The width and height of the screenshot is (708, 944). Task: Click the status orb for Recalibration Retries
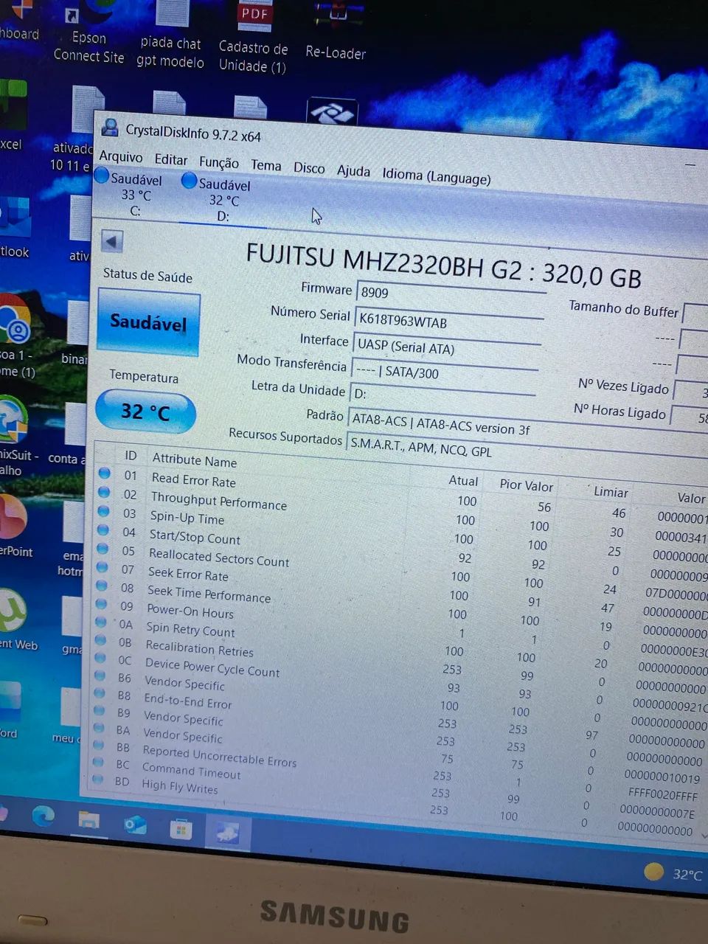click(x=100, y=640)
